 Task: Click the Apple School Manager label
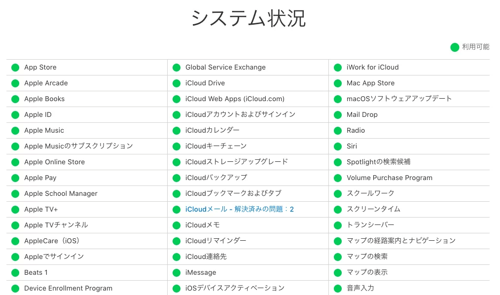click(61, 193)
